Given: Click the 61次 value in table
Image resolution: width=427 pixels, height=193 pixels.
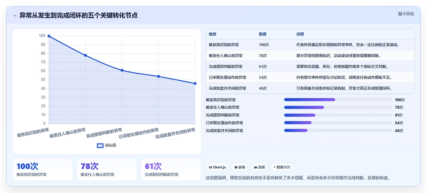Looking at the screenshot, I should point(263,67).
